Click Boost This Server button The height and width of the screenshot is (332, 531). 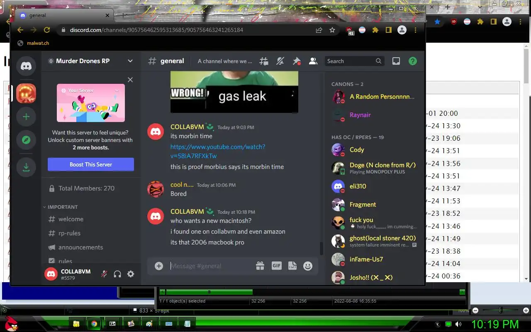[91, 164]
